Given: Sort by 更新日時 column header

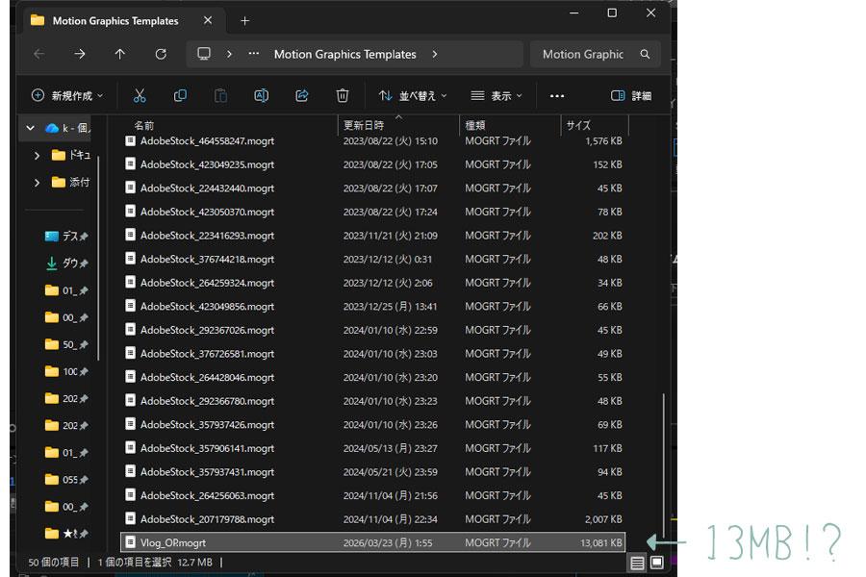Looking at the screenshot, I should (x=364, y=125).
